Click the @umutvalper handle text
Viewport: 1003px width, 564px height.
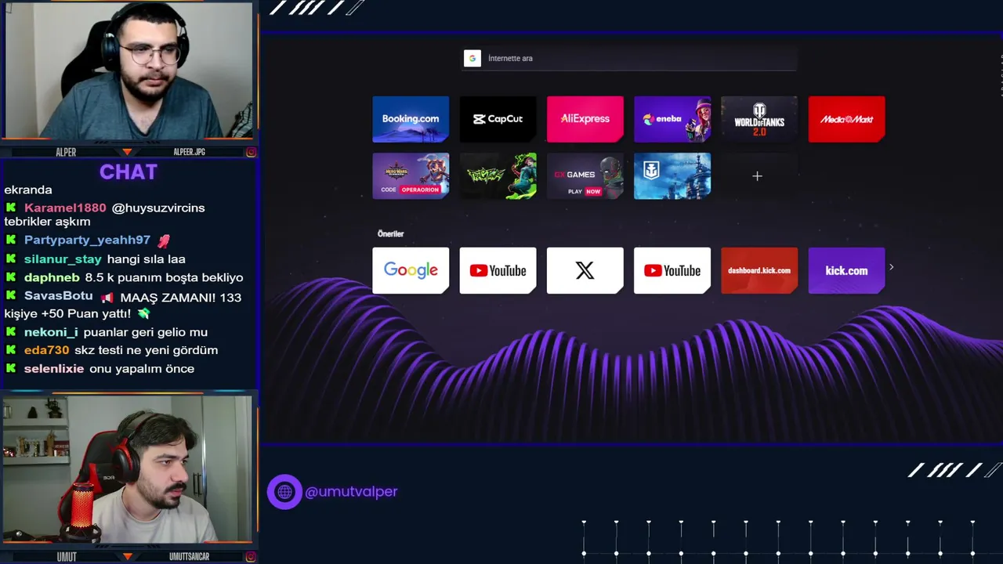click(351, 492)
